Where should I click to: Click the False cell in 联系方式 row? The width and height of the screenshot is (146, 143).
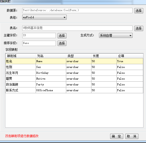coord(130,90)
